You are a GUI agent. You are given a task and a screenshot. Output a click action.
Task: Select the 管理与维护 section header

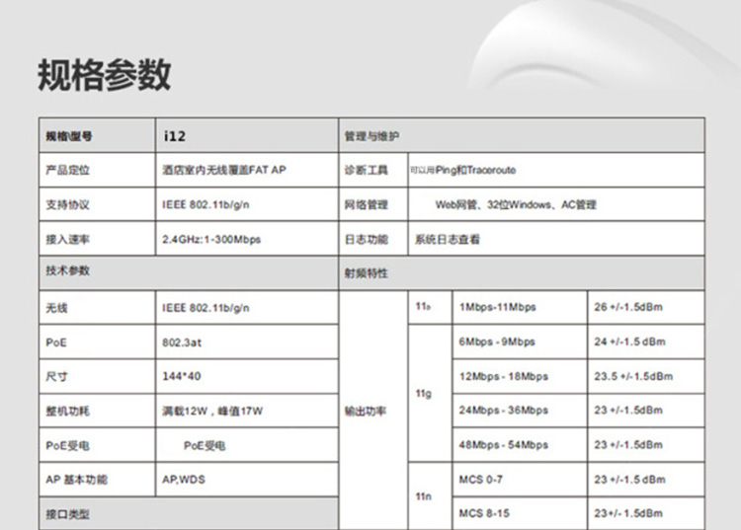pos(370,135)
